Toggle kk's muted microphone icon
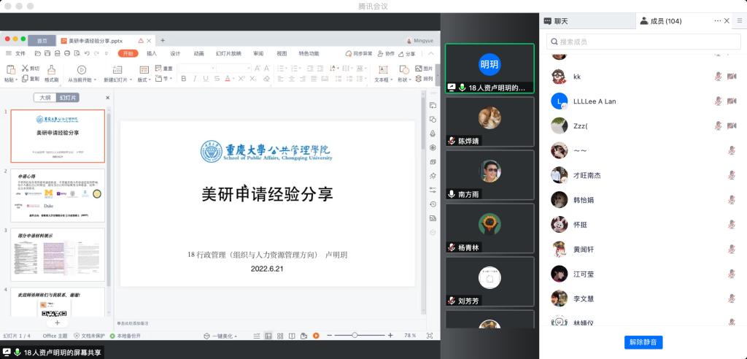This screenshot has width=747, height=359. click(718, 77)
